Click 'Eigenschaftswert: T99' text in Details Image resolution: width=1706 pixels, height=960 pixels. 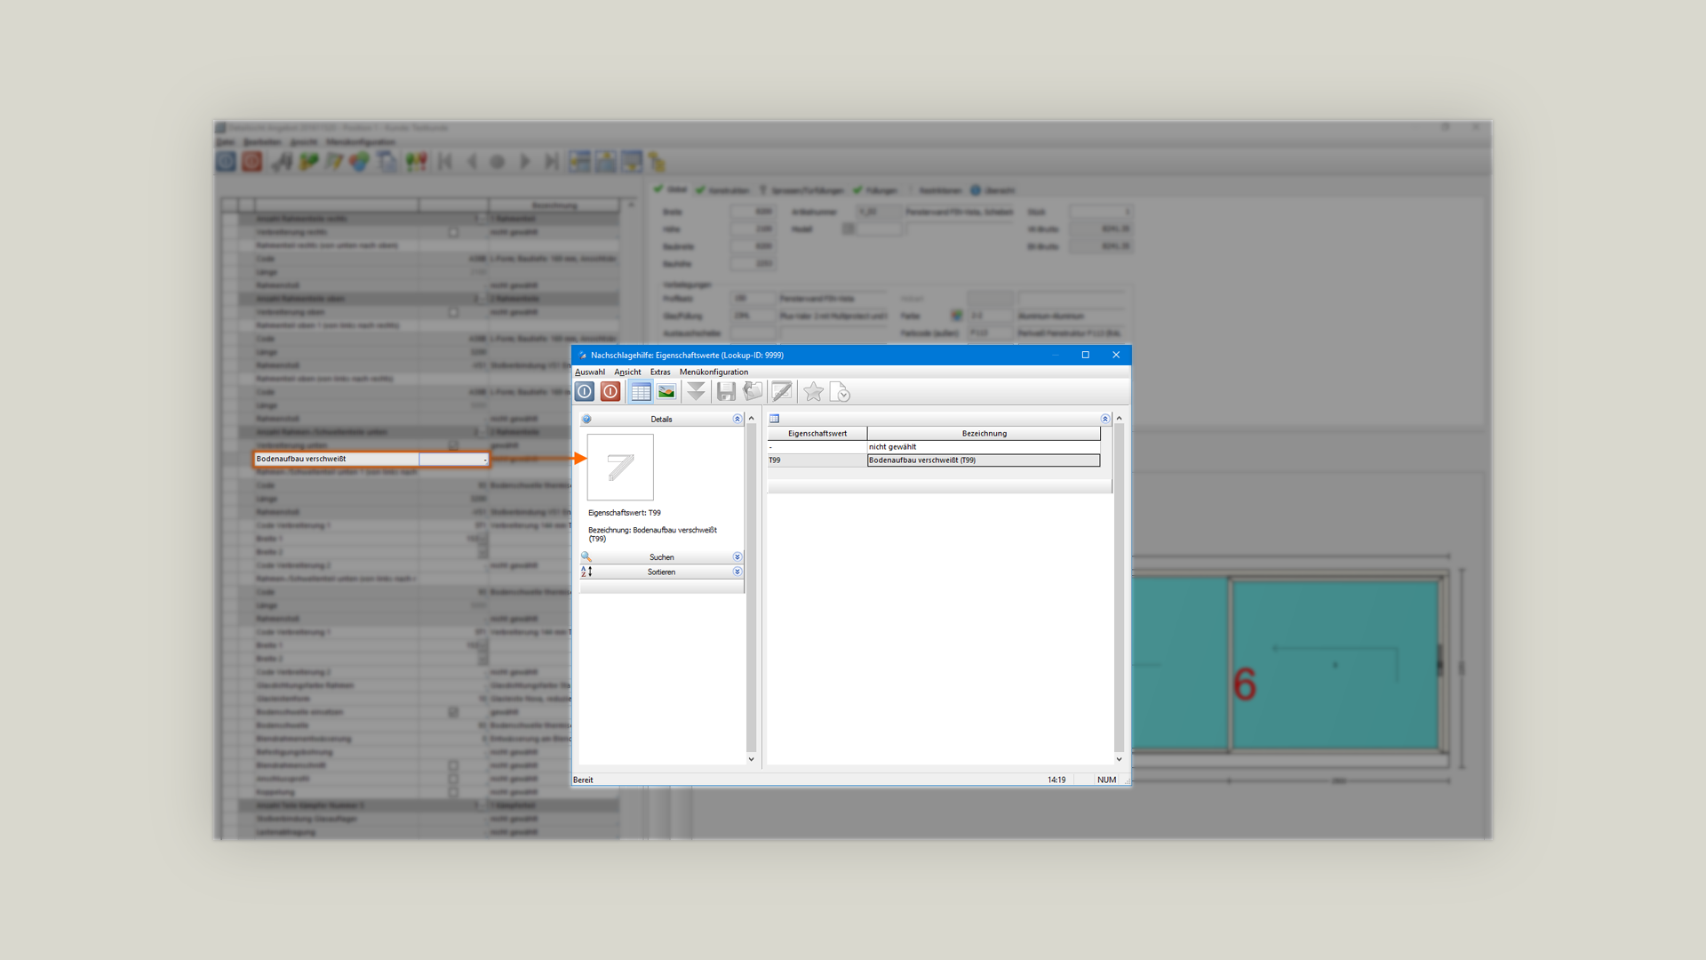click(x=625, y=513)
